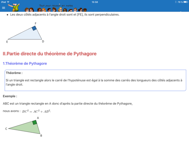Select heading 'II.Partie directe du théorème de Pythagore'
This screenshot has height=142, width=189.
(x=50, y=54)
